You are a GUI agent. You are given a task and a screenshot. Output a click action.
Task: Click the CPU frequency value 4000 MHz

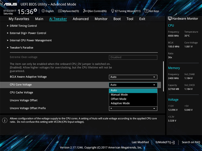click(x=173, y=36)
